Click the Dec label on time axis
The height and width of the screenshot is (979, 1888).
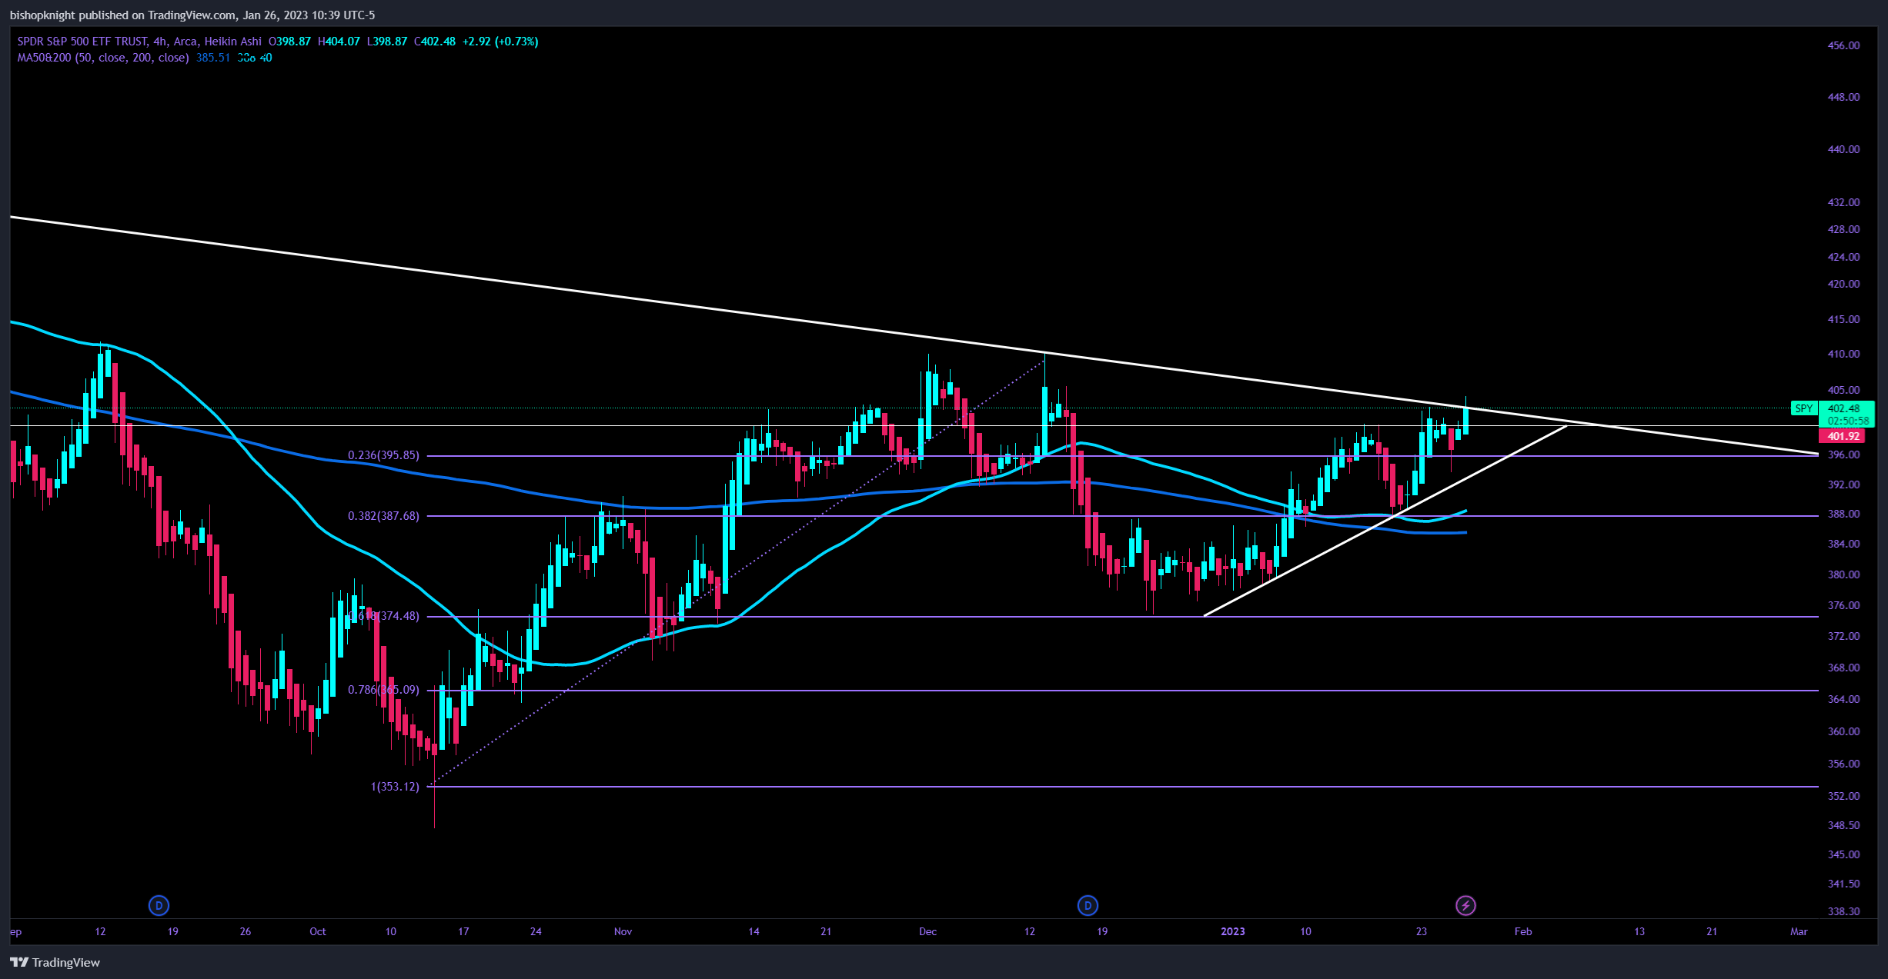[x=927, y=931]
